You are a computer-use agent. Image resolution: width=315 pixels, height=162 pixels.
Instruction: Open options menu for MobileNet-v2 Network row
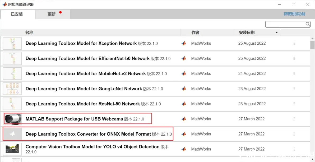click(x=294, y=73)
